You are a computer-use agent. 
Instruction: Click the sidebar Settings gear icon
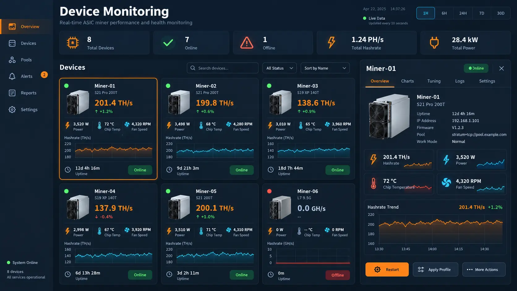pyautogui.click(x=12, y=109)
